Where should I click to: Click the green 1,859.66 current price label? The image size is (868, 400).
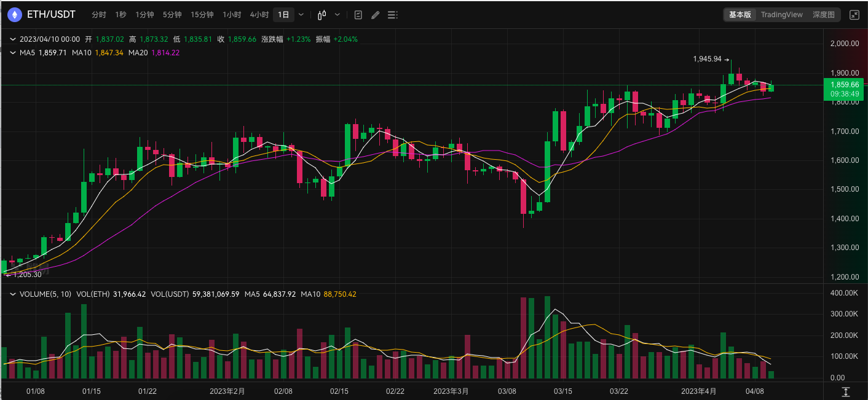(x=844, y=85)
